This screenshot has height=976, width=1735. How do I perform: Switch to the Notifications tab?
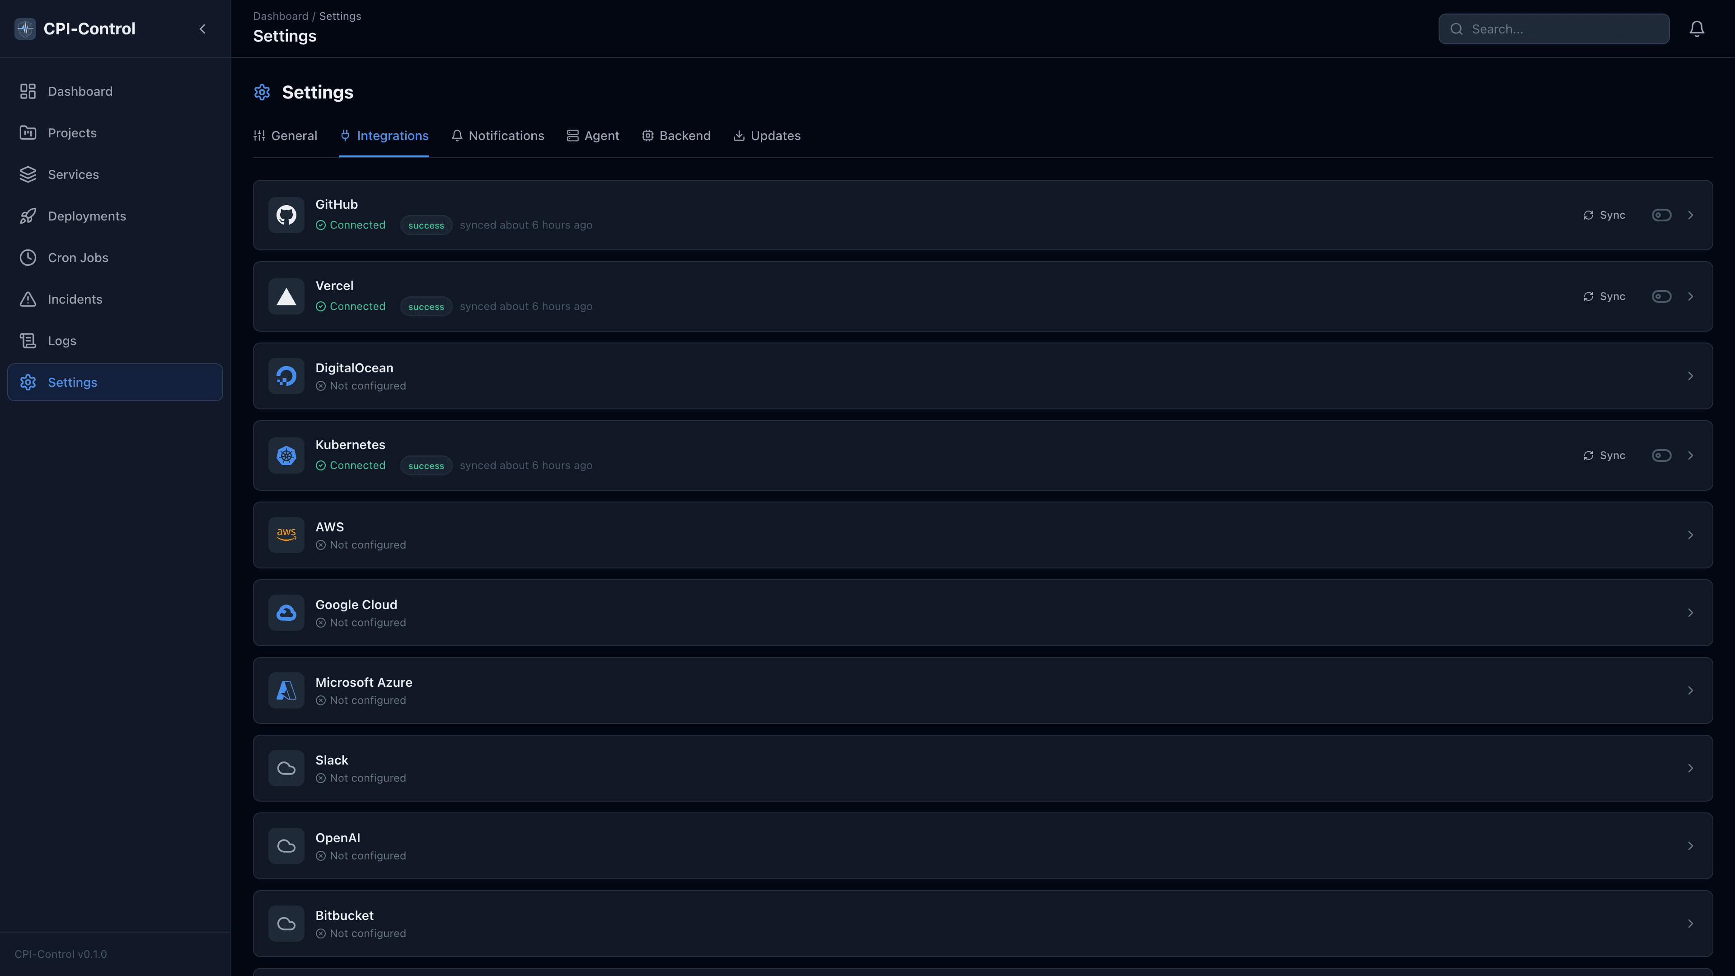coord(498,136)
